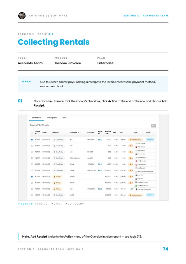Click the green status icon on row A 272 R

point(132,189)
